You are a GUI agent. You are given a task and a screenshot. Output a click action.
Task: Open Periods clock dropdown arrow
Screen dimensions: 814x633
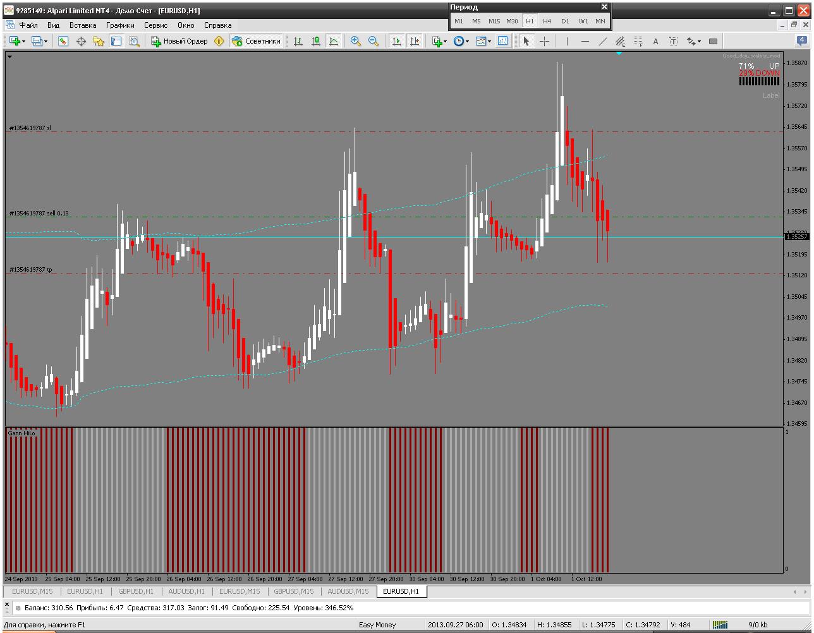pos(466,42)
